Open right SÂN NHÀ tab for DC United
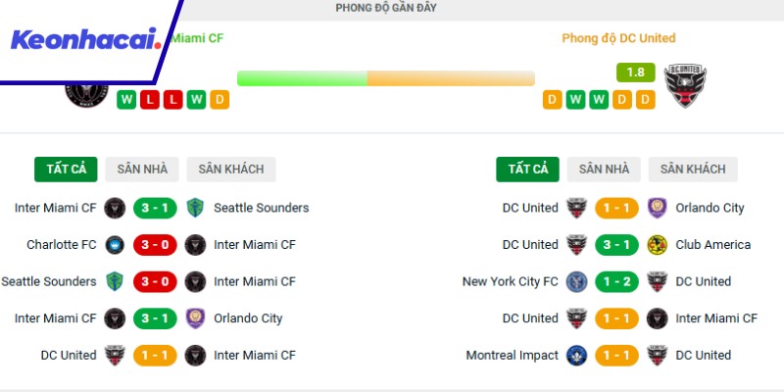Screen dimensions: 784x392 tap(604, 169)
